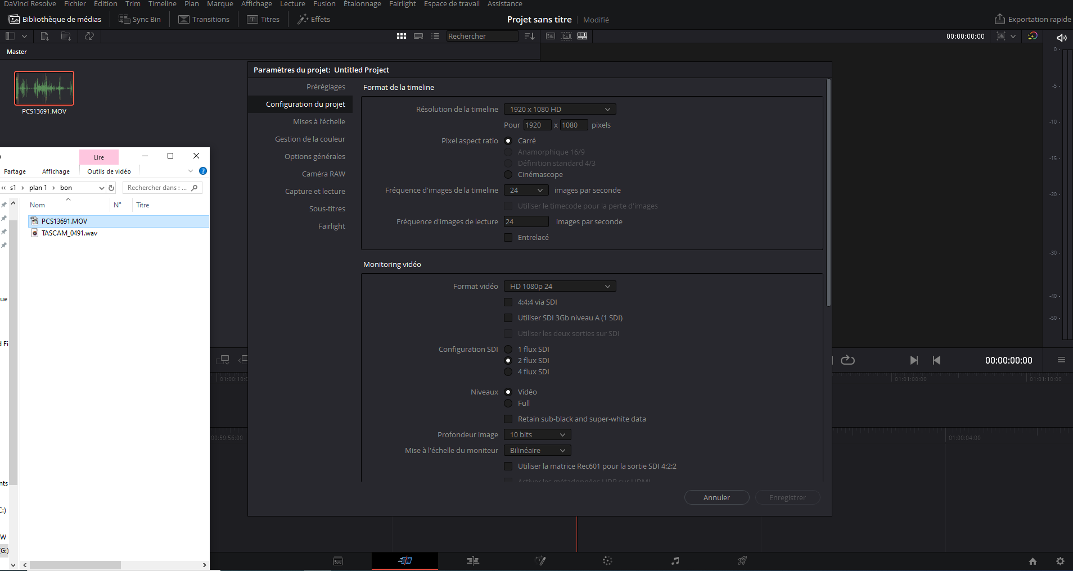
Task: Open the timeline frame rate dropdown
Action: point(526,191)
